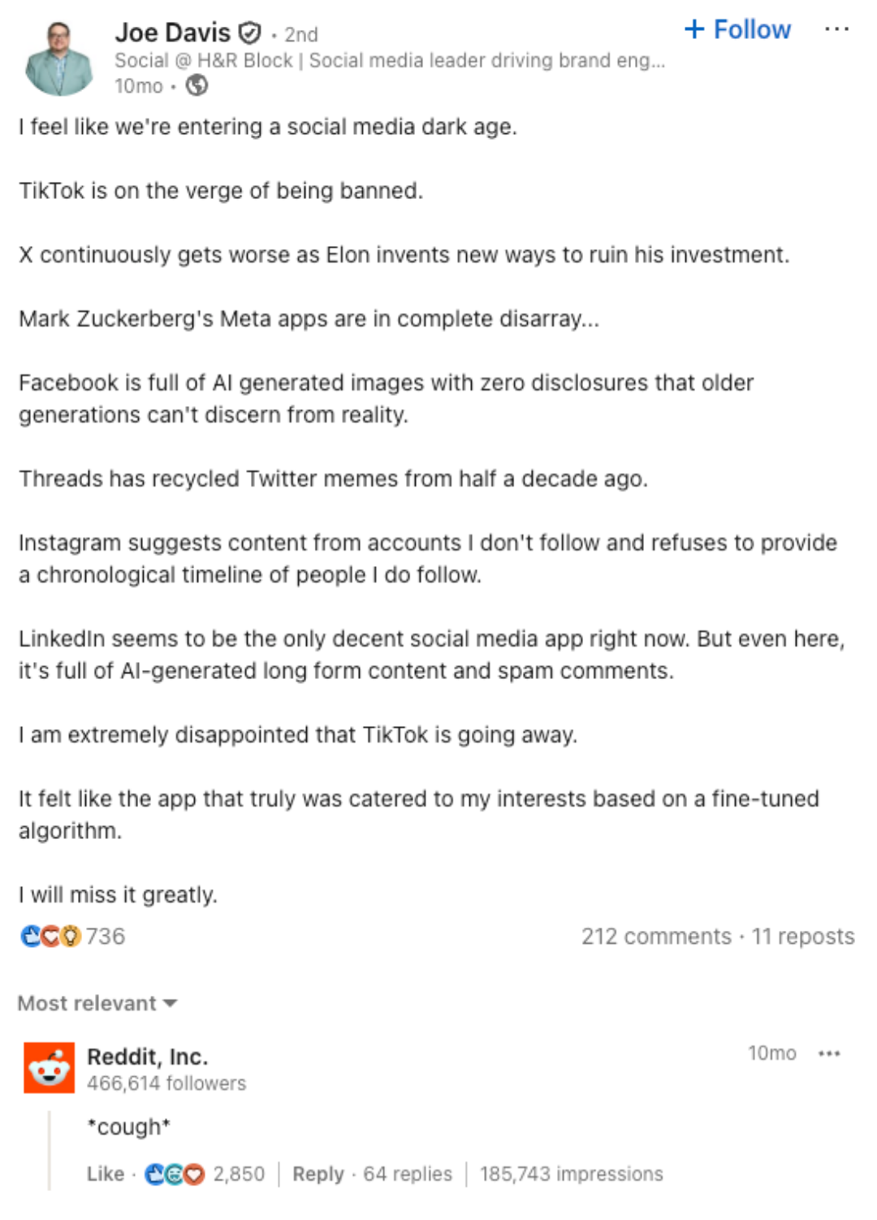View post reaction icons next to 736
Viewport: 877px width, 1220px height.
pyautogui.click(x=51, y=936)
